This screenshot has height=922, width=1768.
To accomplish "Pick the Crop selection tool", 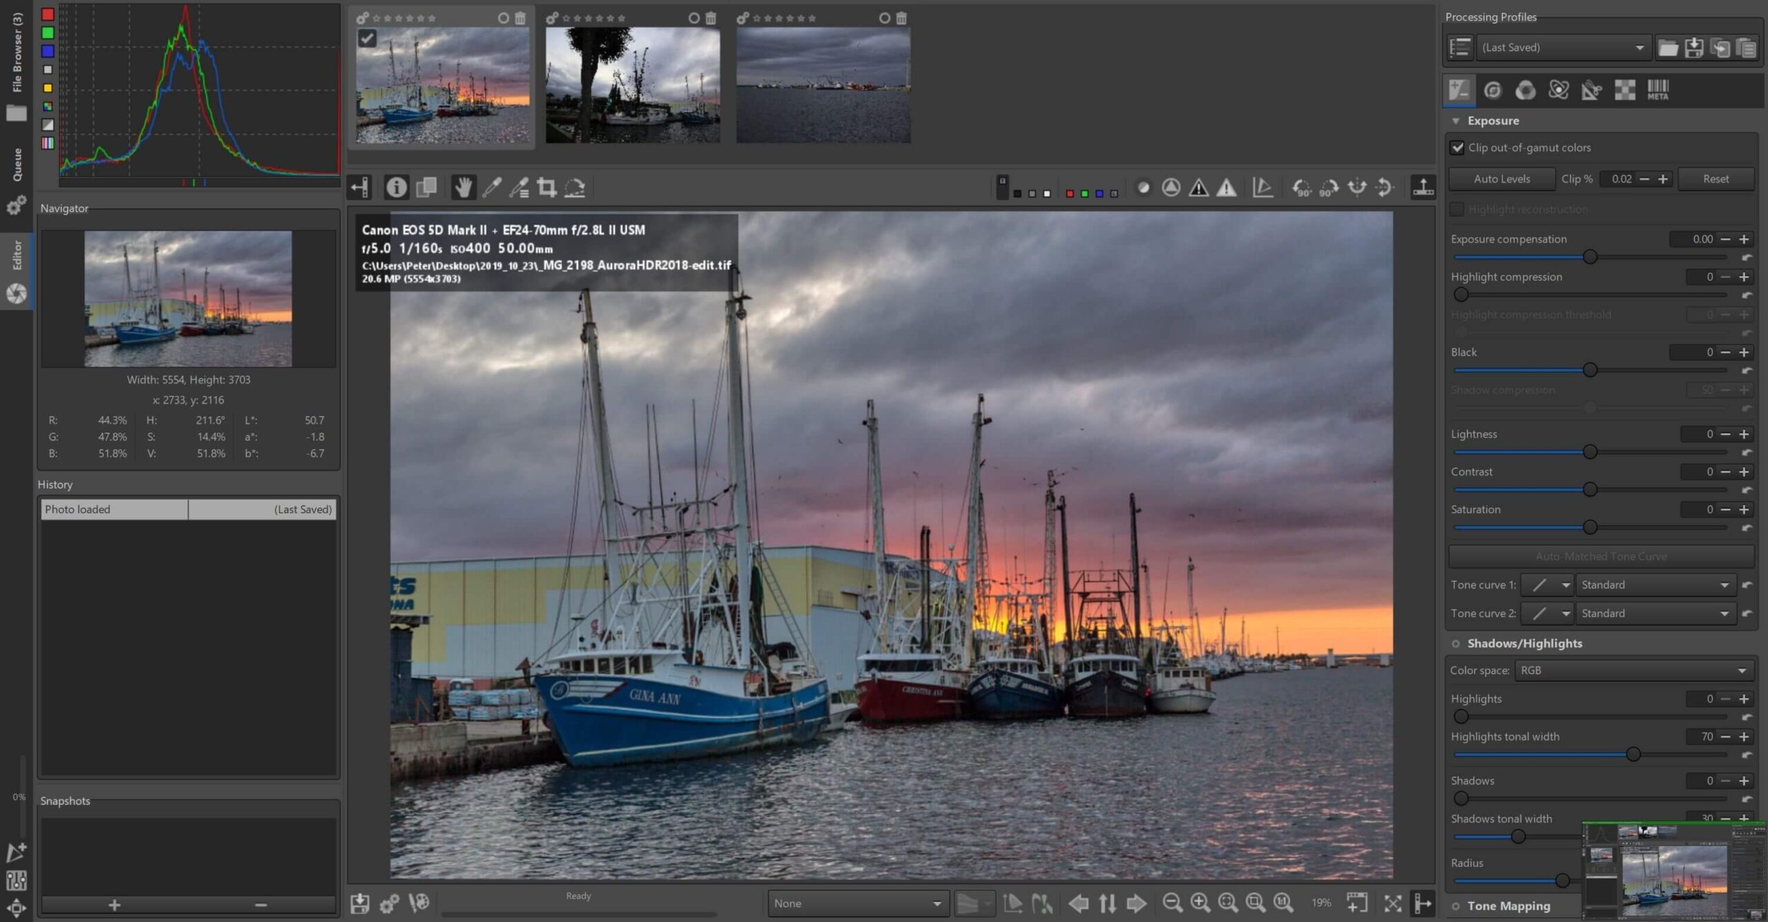I will pos(547,187).
